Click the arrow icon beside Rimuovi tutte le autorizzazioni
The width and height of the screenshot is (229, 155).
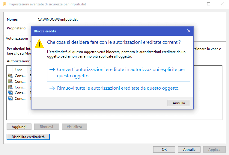[x=52, y=88]
